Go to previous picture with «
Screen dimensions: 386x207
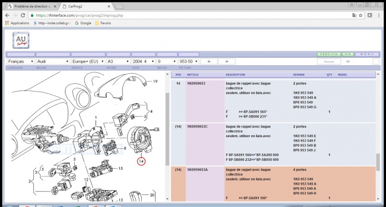coord(209,62)
